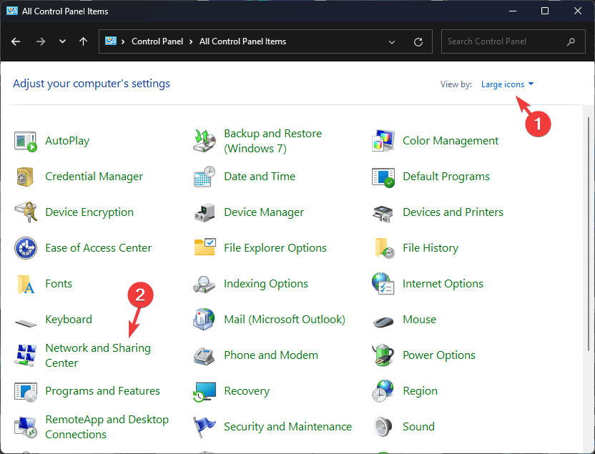The width and height of the screenshot is (595, 454).
Task: Open the Security and Maintenance link
Action: [x=287, y=427]
